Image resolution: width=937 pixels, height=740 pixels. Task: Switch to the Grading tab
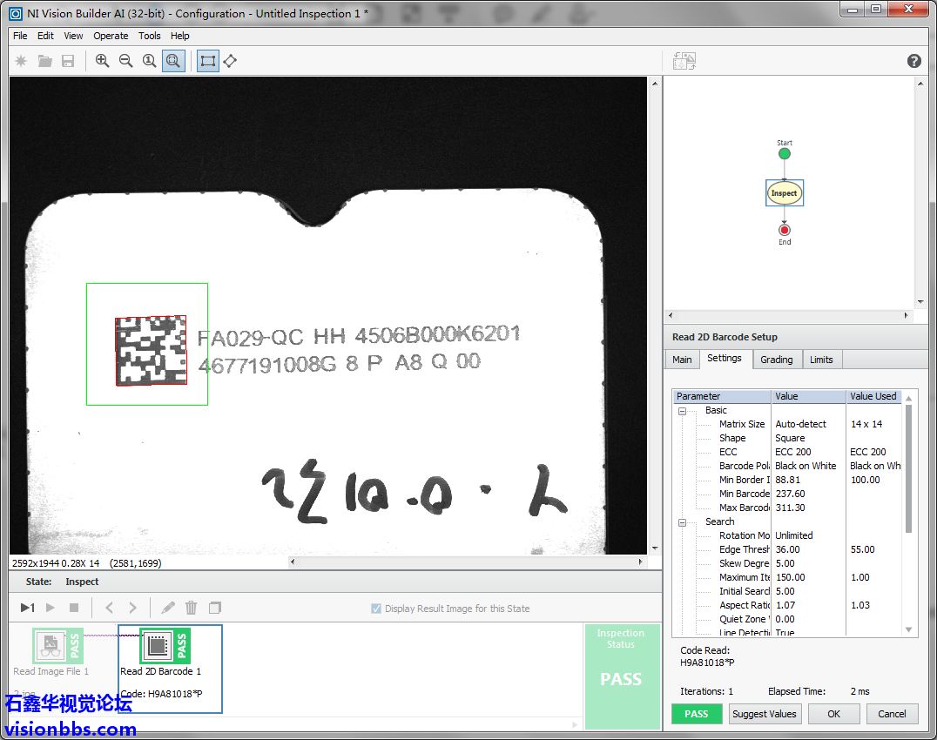[x=776, y=360]
